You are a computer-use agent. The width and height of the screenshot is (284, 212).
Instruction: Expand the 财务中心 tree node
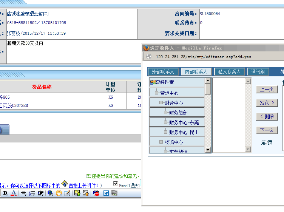click(x=161, y=103)
